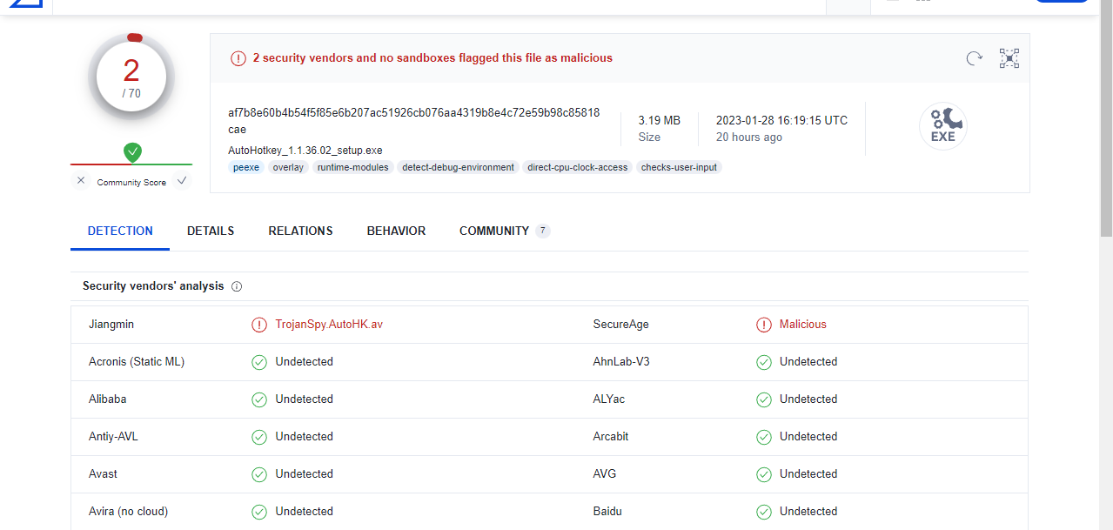The image size is (1113, 530).
Task: Click AhnLab-V3 green check icon
Action: [x=764, y=362]
